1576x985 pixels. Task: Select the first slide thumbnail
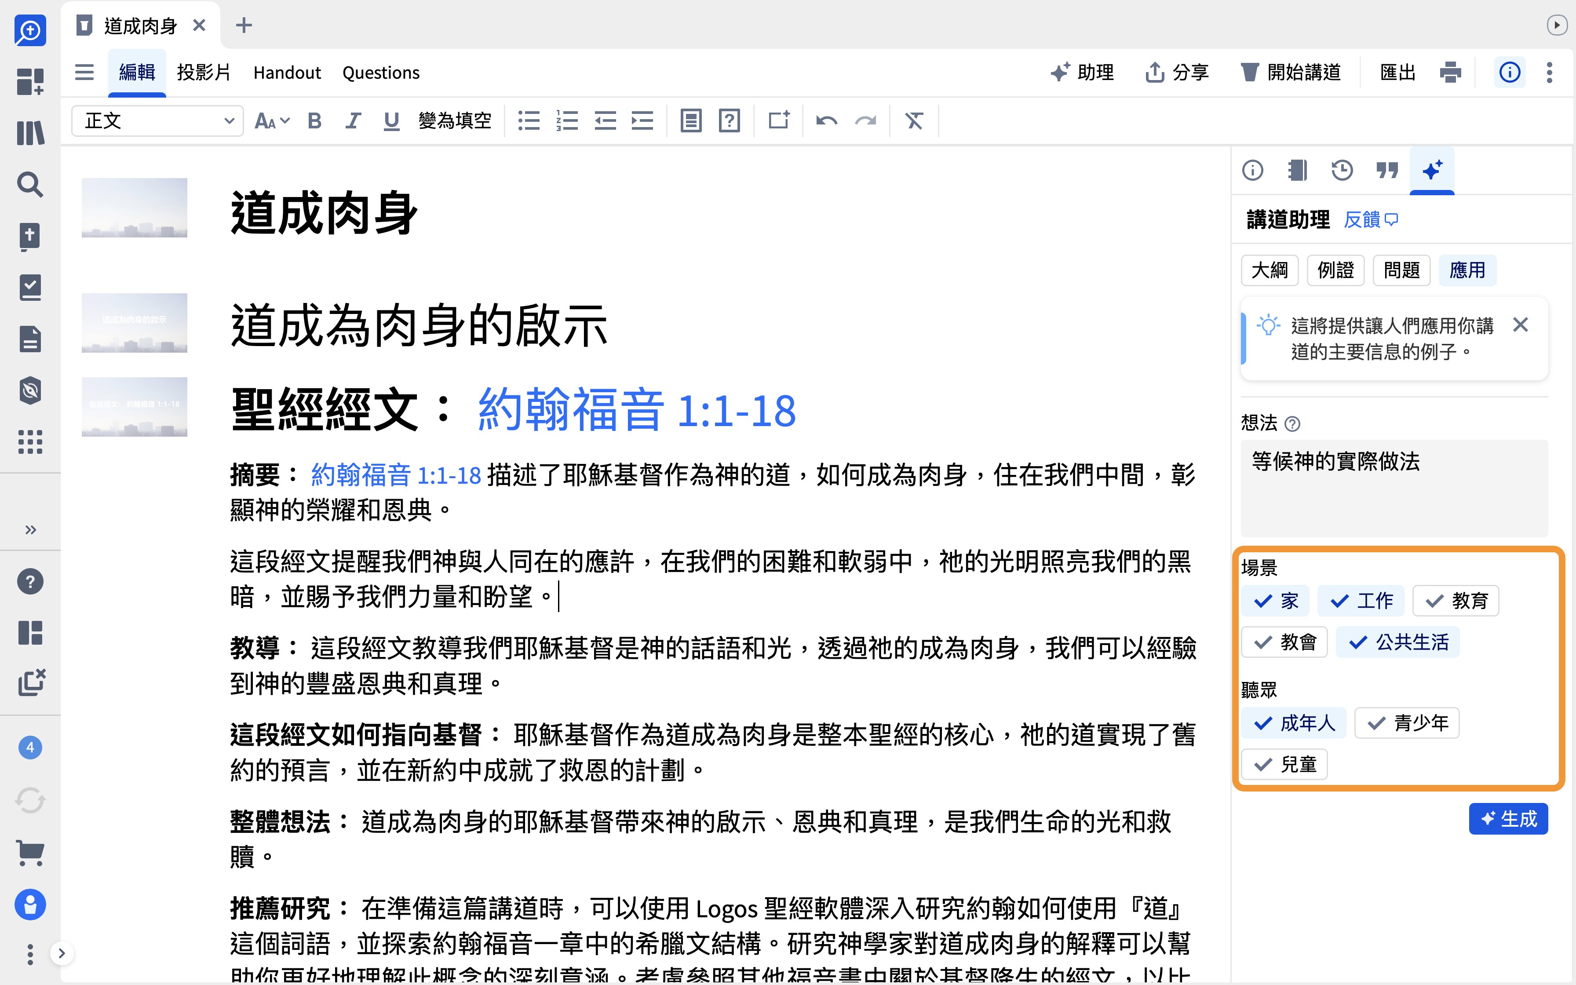[x=134, y=207]
